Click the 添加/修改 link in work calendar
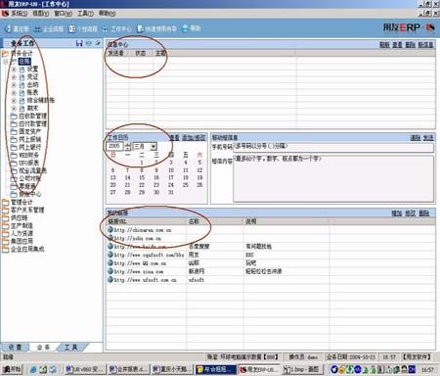 pos(194,138)
